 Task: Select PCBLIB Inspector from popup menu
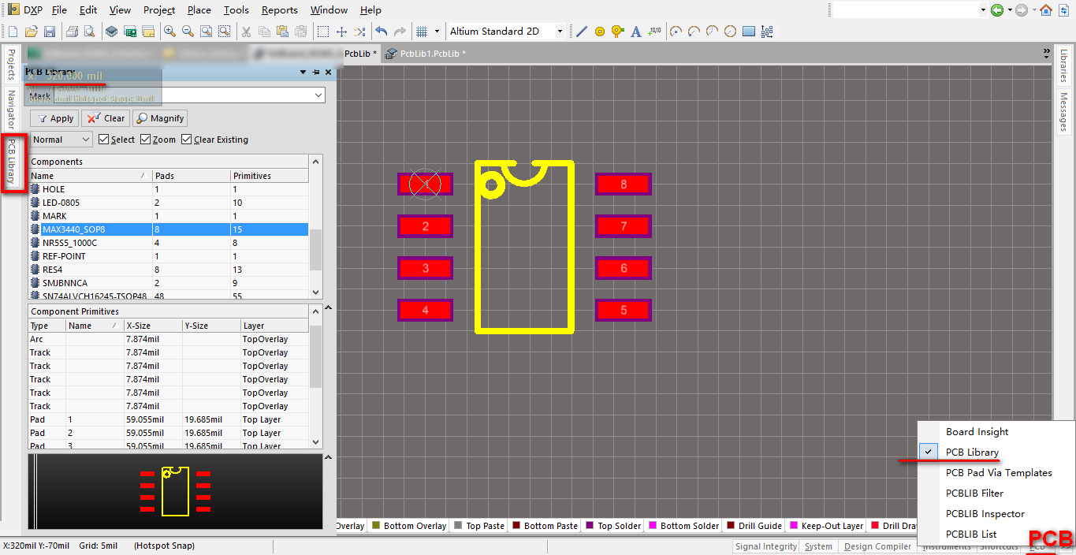pos(985,513)
